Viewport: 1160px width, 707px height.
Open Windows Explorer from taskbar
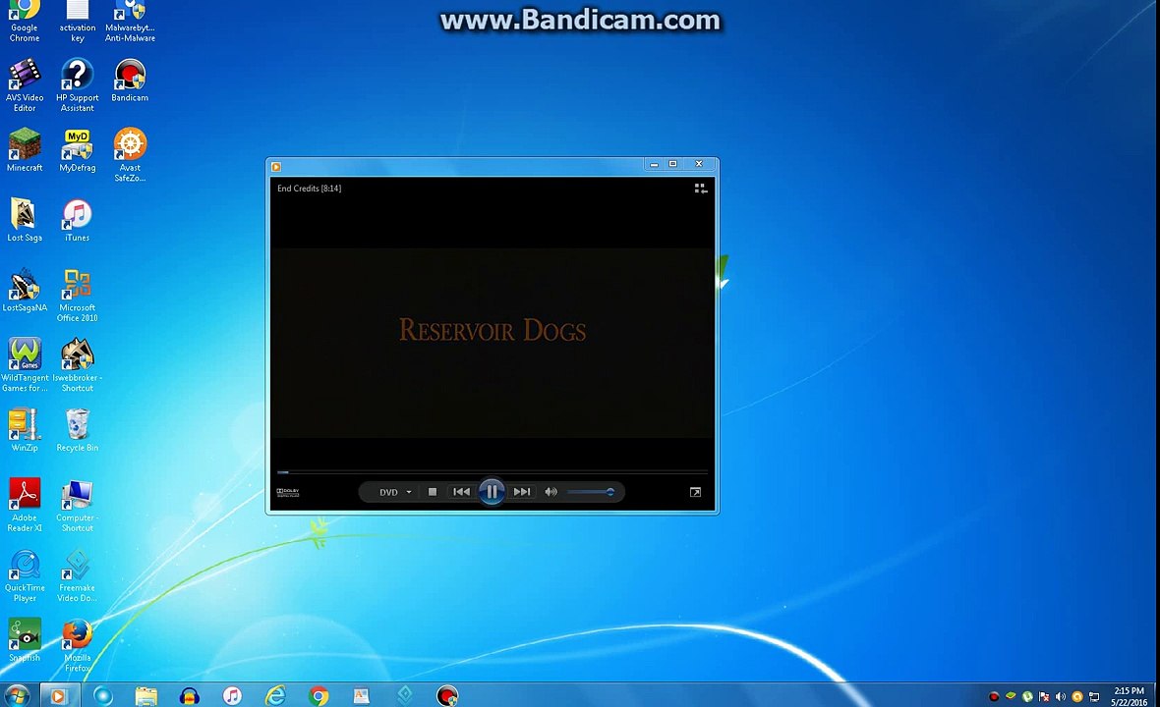pos(146,695)
